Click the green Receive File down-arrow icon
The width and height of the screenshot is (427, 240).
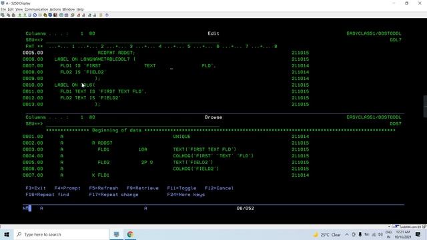click(x=25, y=15)
